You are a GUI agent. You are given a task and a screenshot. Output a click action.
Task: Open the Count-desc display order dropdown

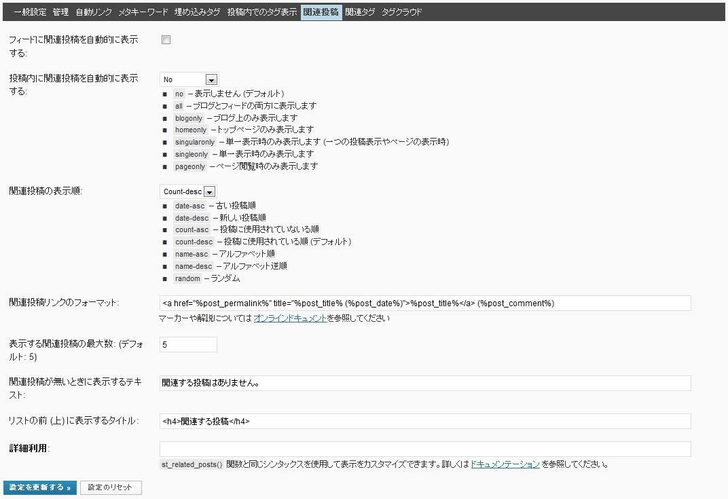[x=187, y=191]
